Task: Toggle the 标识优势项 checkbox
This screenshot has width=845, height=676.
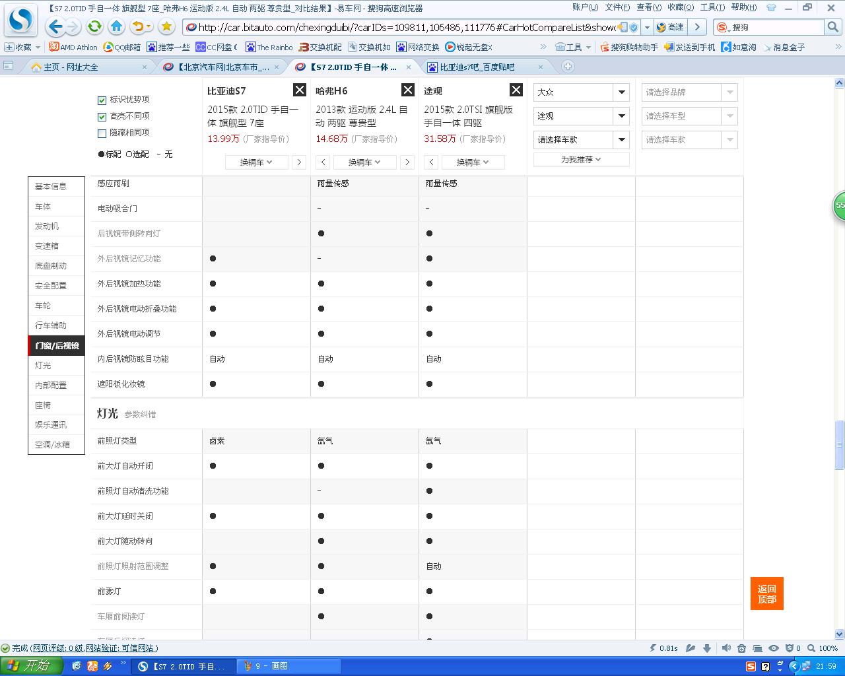Action: 102,100
